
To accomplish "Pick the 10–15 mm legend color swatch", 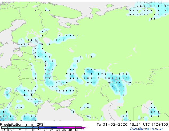I will (35, 128).
